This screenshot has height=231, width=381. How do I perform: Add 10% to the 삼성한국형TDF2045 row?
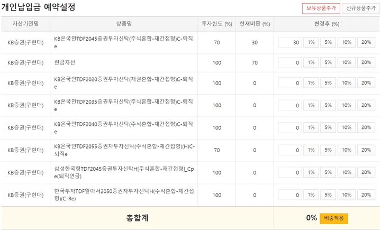(x=347, y=172)
